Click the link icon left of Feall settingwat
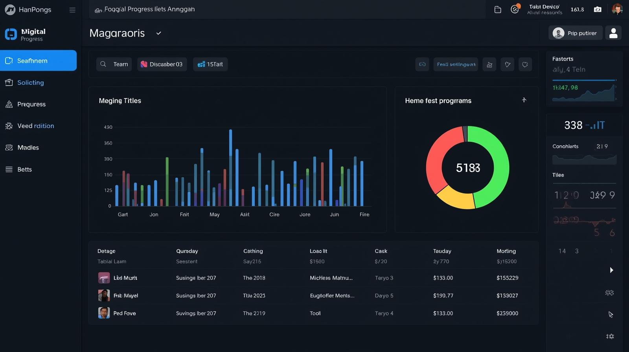The height and width of the screenshot is (352, 629). click(x=423, y=64)
